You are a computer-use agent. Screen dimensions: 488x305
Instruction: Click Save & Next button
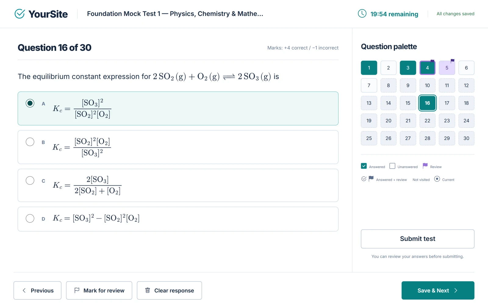pos(438,290)
